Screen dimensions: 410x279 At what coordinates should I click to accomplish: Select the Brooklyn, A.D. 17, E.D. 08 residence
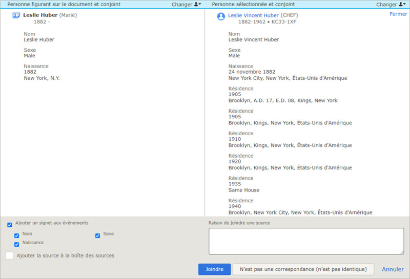coord(283,100)
